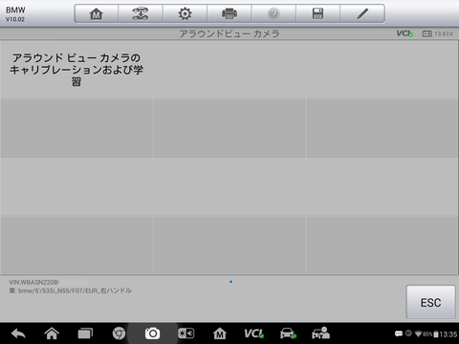The height and width of the screenshot is (344, 459).
Task: Tap Wi-Fi signal indicator in status tray
Action: pyautogui.click(x=418, y=334)
